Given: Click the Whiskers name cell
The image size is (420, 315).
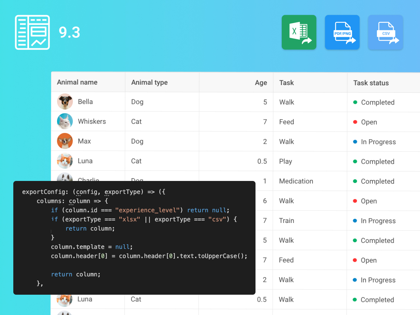Looking at the screenshot, I should tap(92, 121).
